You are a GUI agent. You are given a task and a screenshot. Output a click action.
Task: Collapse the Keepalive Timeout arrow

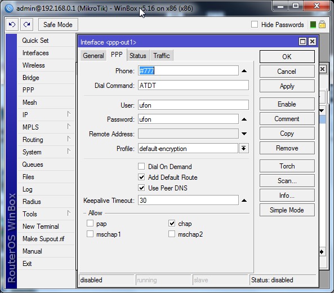tap(244, 200)
